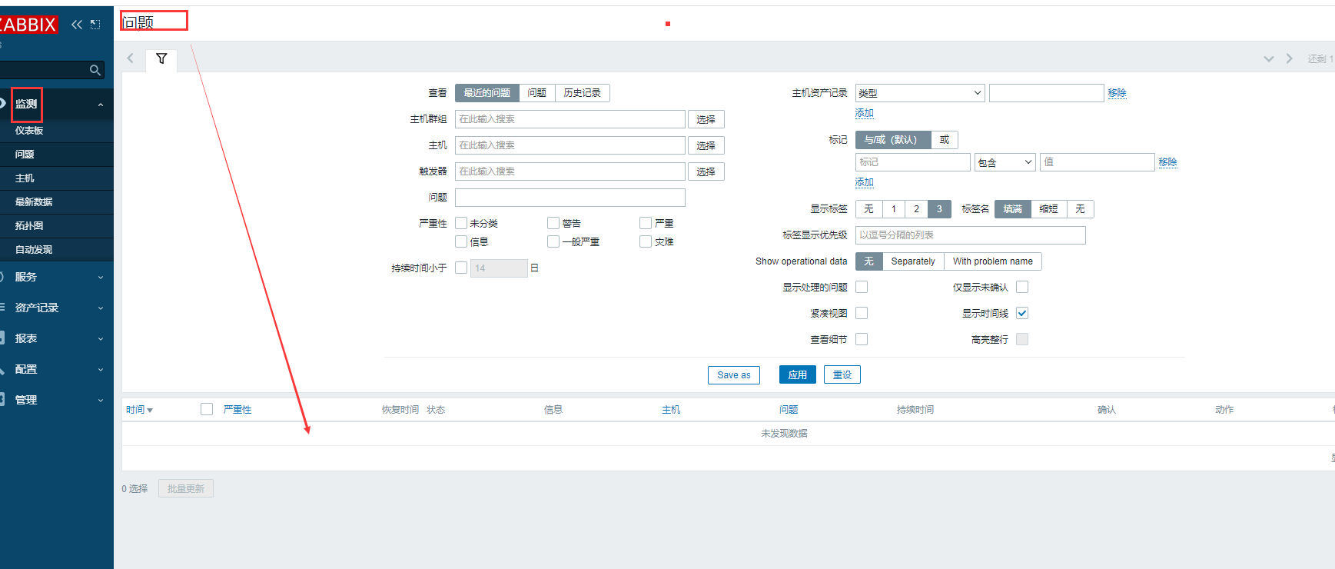Open 自动发现 in the sidebar
Screen dimensions: 1335x569
click(34, 250)
